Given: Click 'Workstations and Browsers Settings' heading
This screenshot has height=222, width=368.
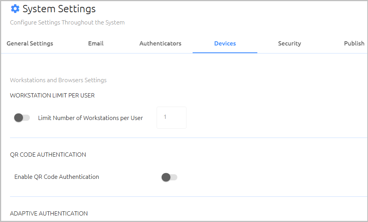Looking at the screenshot, I should pos(58,80).
